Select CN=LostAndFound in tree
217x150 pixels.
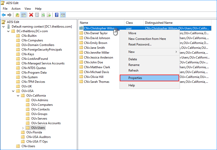(35, 59)
